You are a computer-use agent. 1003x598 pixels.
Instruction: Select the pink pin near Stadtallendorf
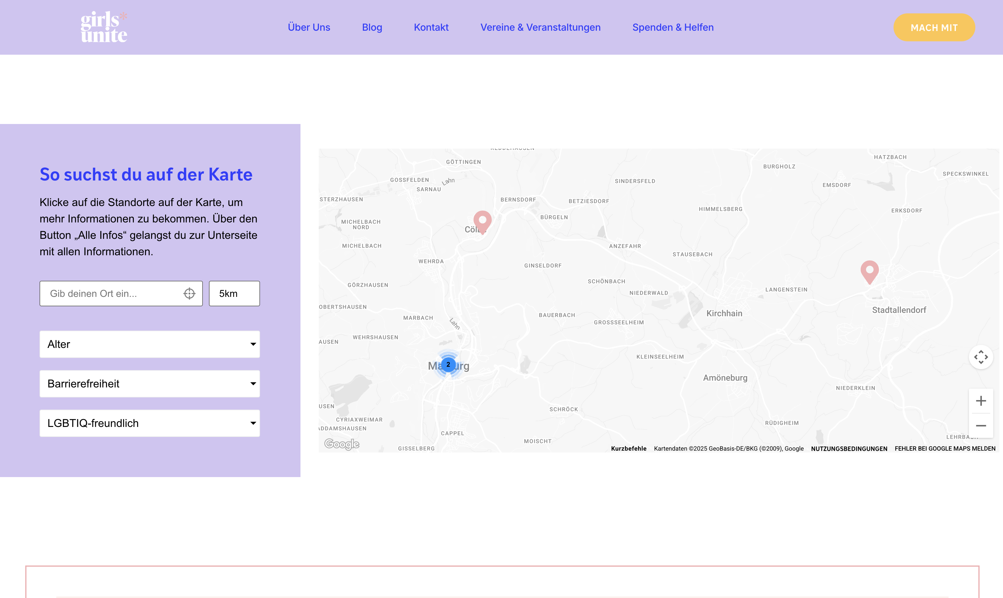tap(869, 270)
